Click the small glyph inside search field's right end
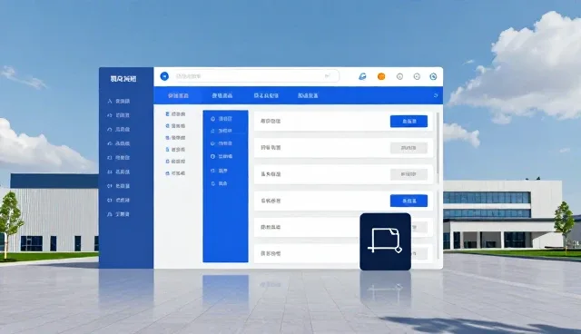The height and width of the screenshot is (334, 581). pyautogui.click(x=327, y=76)
